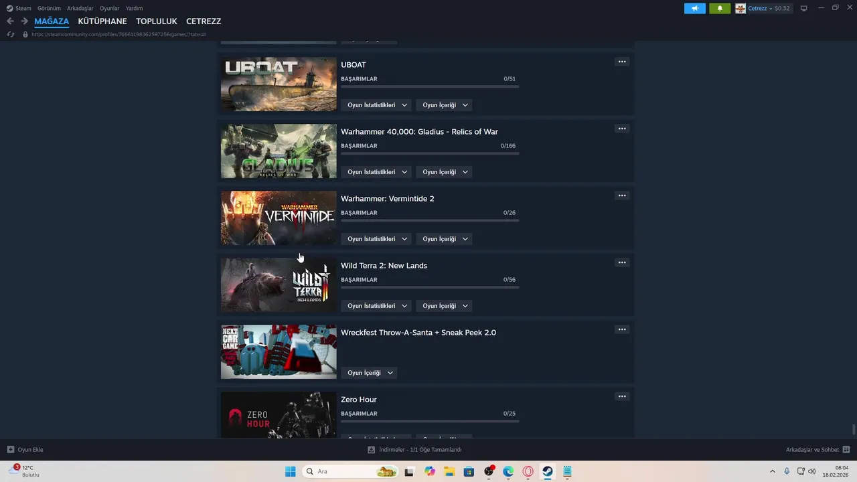
Task: Open Notepad from the taskbar
Action: click(567, 471)
